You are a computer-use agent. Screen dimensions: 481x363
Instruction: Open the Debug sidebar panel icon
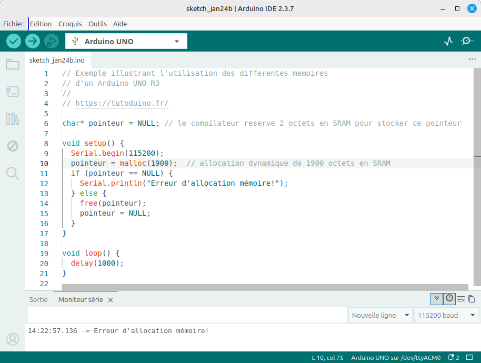13,146
